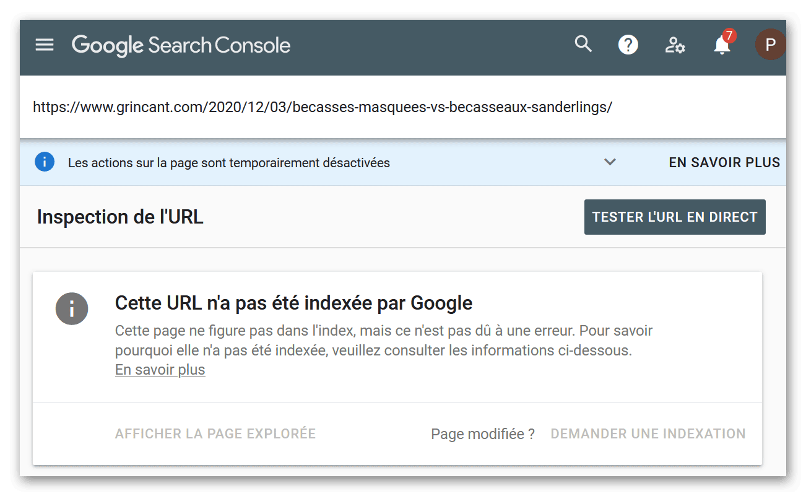This screenshot has width=806, height=496.
Task: Click the gray info icon in card
Action: (x=72, y=308)
